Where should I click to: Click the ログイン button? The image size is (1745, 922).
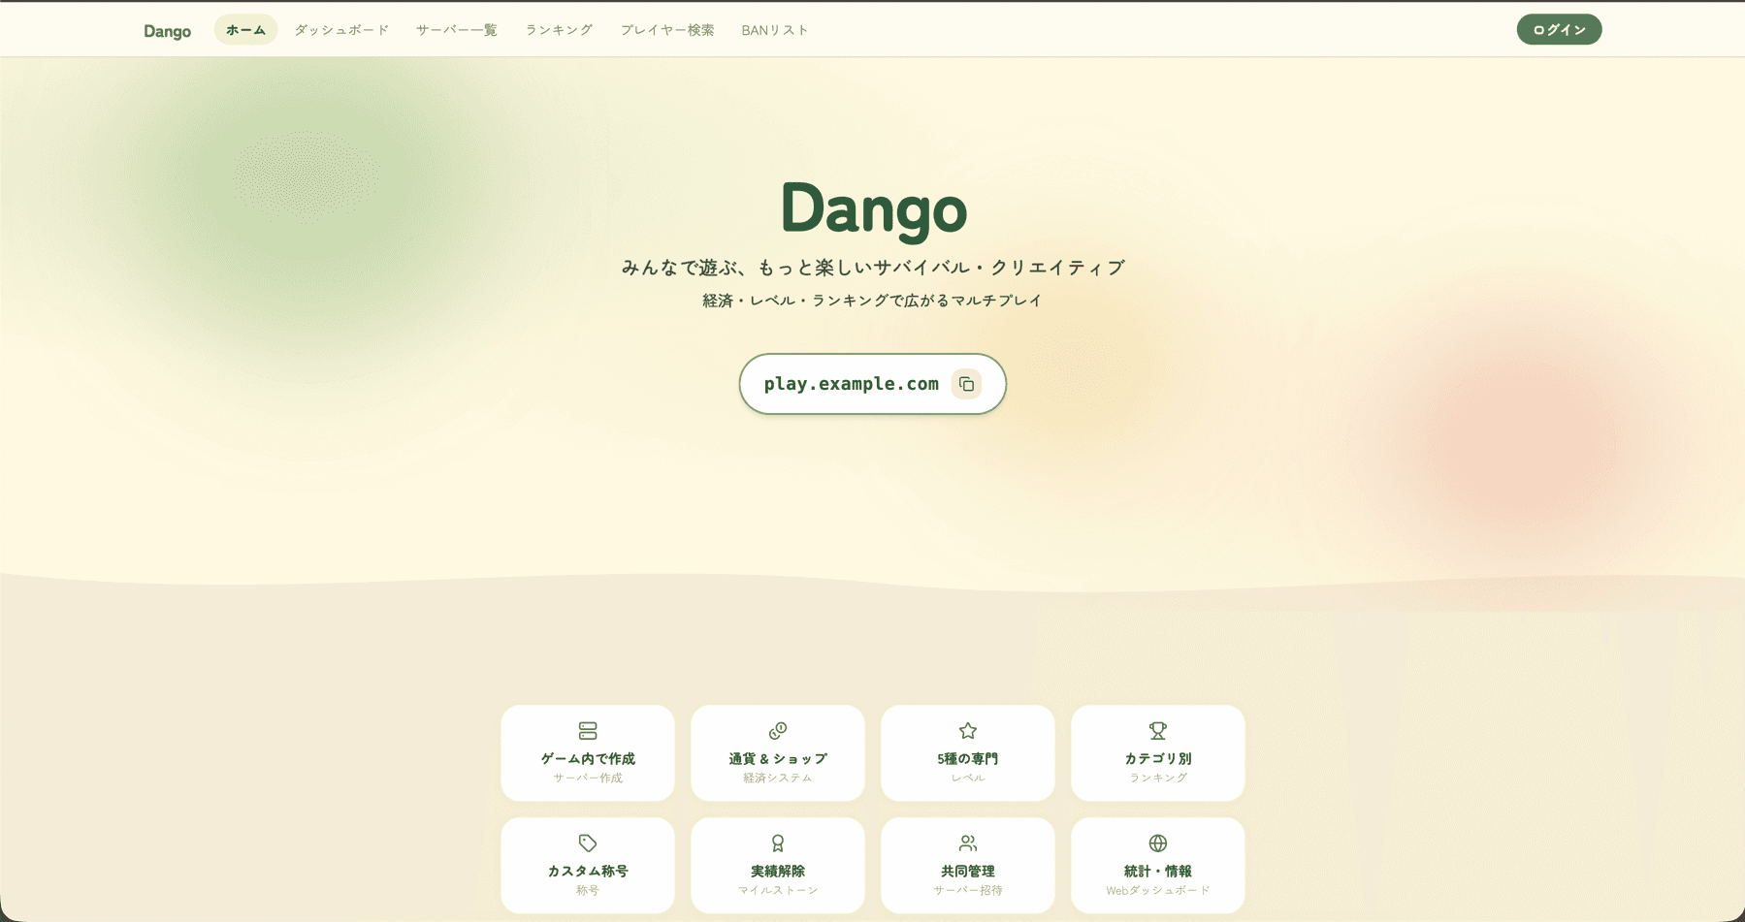click(1559, 30)
